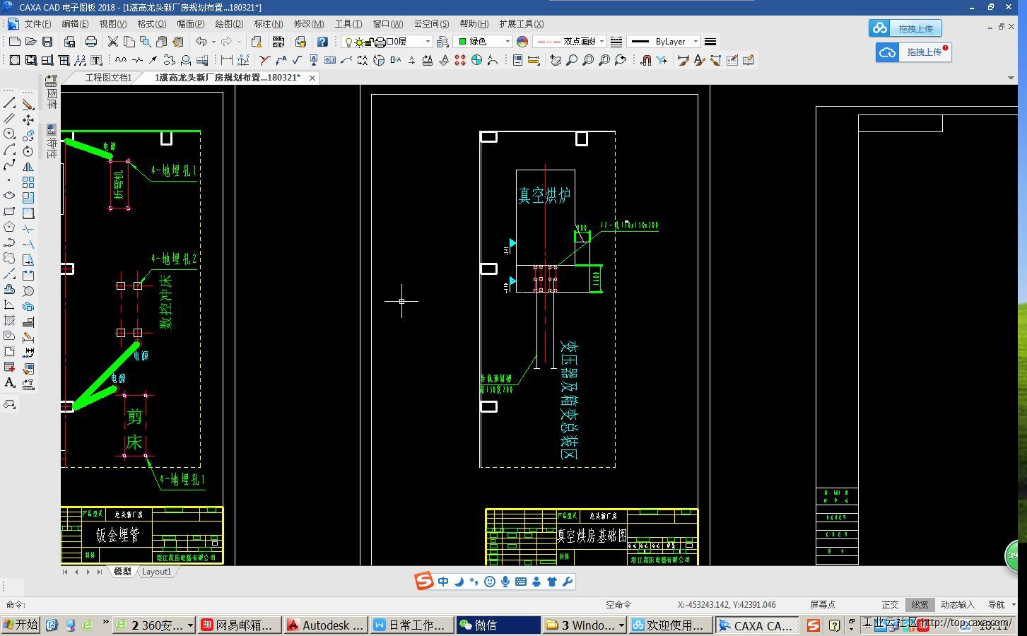Click the Print icon

[x=91, y=42]
